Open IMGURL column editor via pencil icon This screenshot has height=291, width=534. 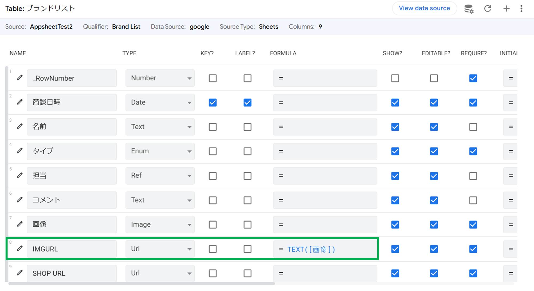tap(20, 249)
